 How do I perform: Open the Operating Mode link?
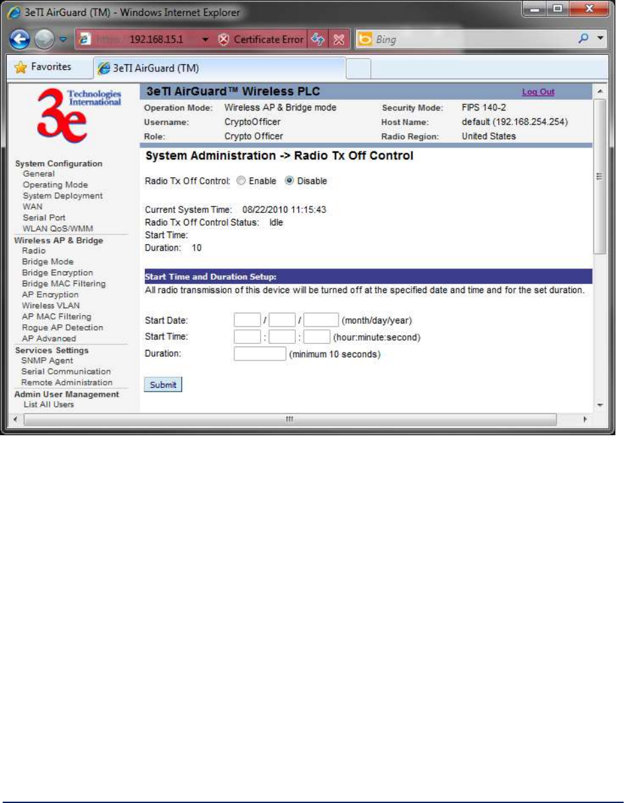coord(56,185)
